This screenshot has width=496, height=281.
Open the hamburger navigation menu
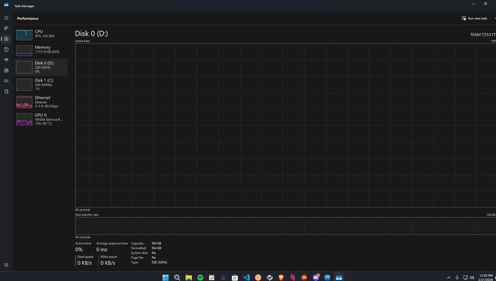[6, 18]
